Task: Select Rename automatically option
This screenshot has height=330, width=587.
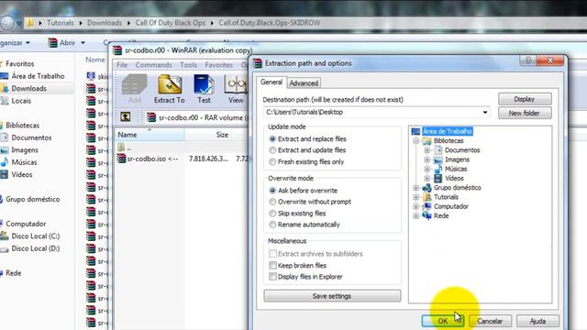Action: (272, 225)
